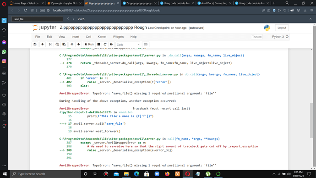Open the Opera main menu logo
This screenshot has height=178, width=316.
4,4
